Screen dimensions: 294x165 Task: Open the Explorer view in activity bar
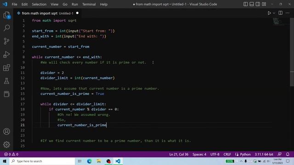coord(6,15)
